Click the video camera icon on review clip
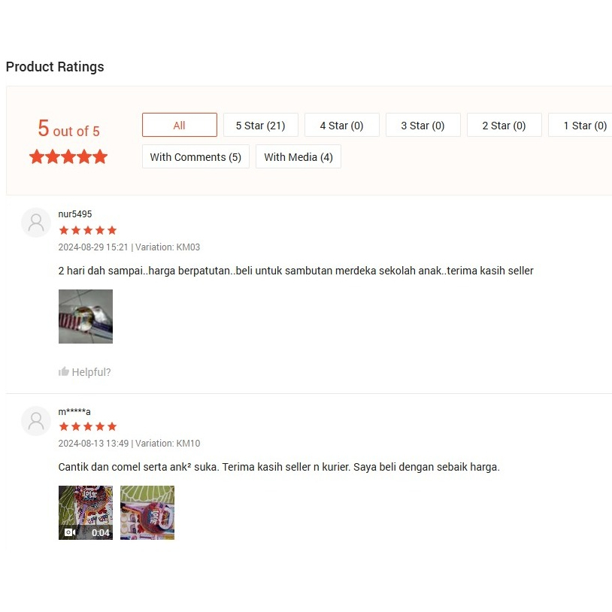This screenshot has height=612, width=612. pos(70,532)
